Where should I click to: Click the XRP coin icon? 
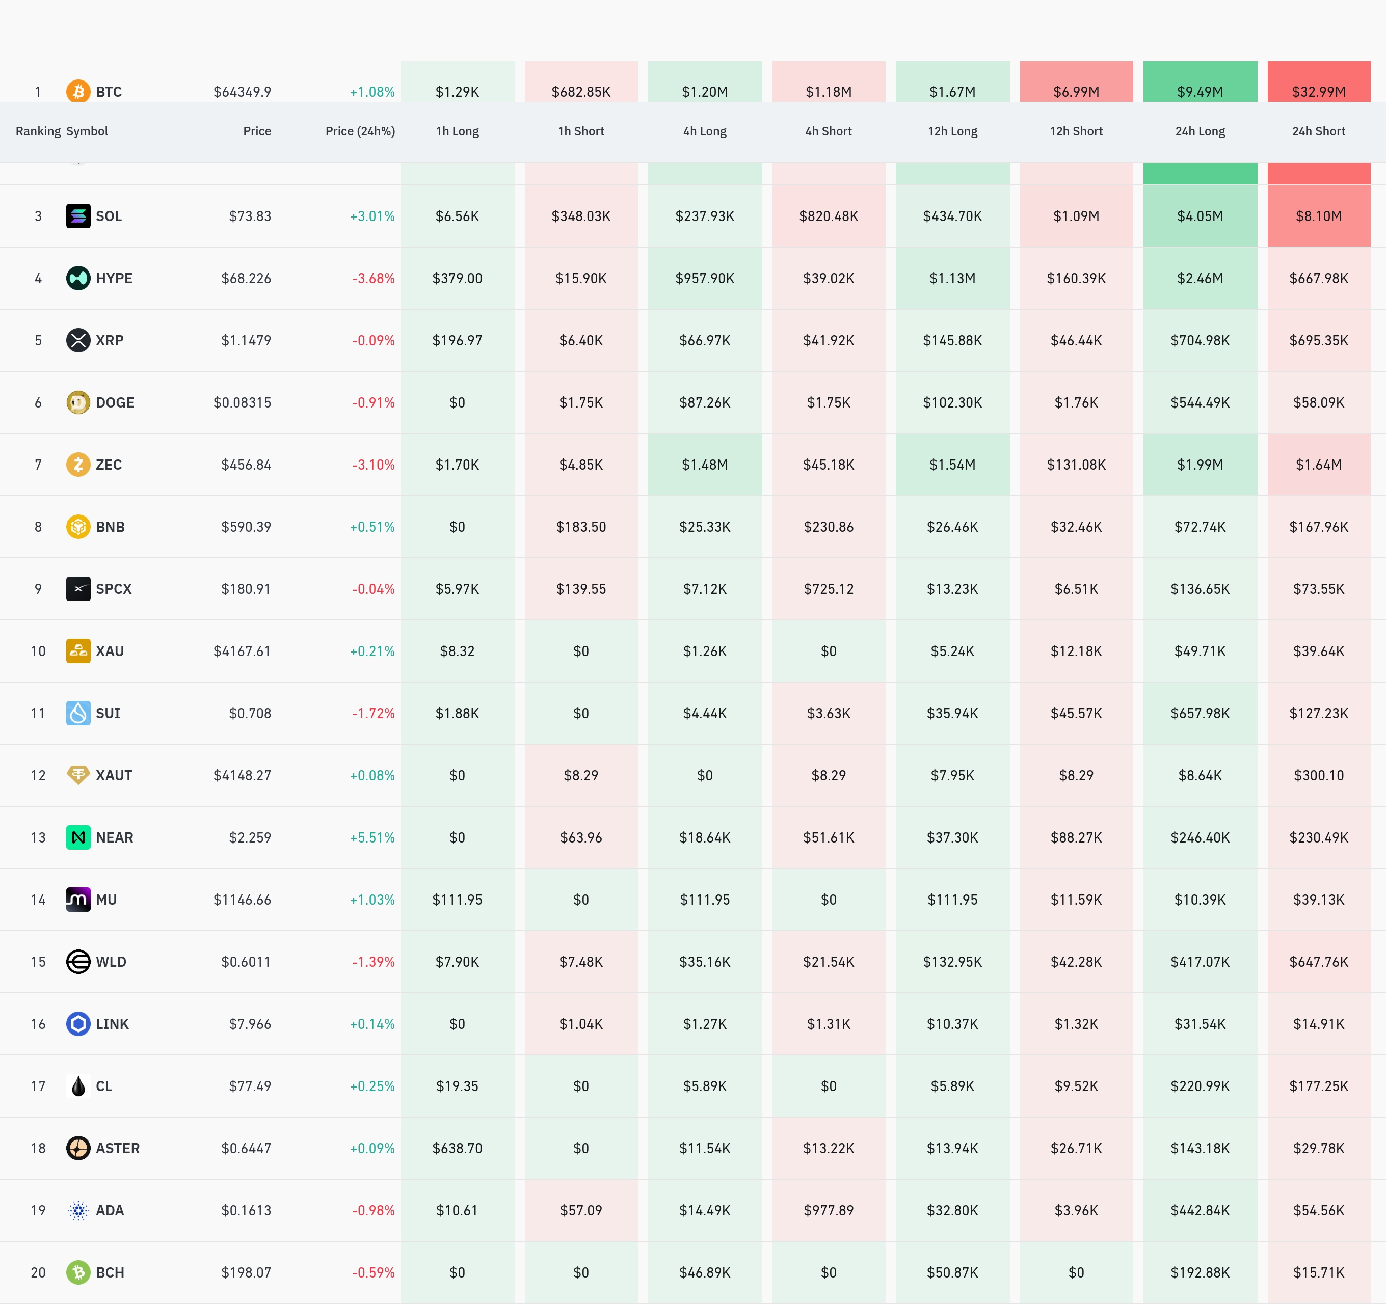[78, 340]
